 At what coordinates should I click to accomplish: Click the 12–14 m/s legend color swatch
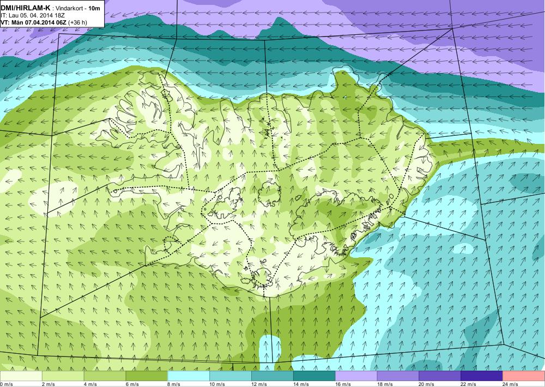tap(272, 376)
